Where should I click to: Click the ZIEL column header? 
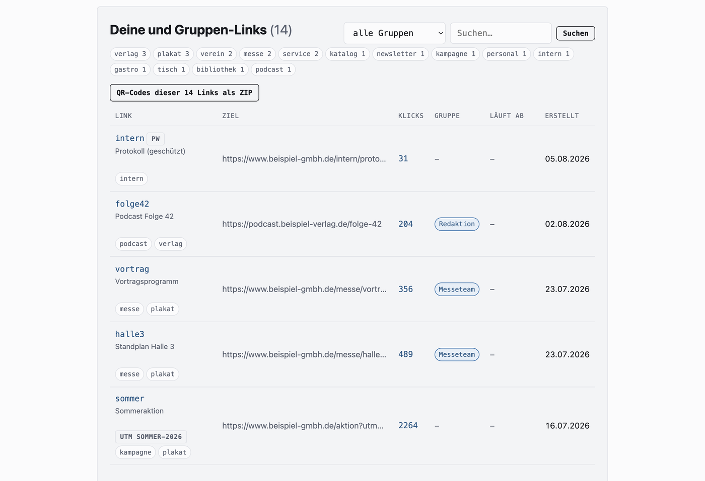[x=231, y=116]
